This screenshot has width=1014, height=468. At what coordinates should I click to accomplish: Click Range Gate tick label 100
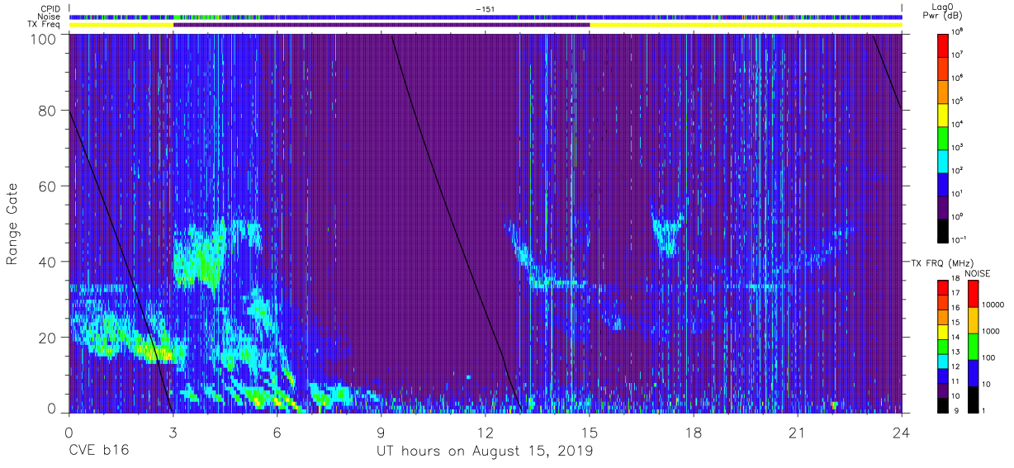[x=45, y=38]
